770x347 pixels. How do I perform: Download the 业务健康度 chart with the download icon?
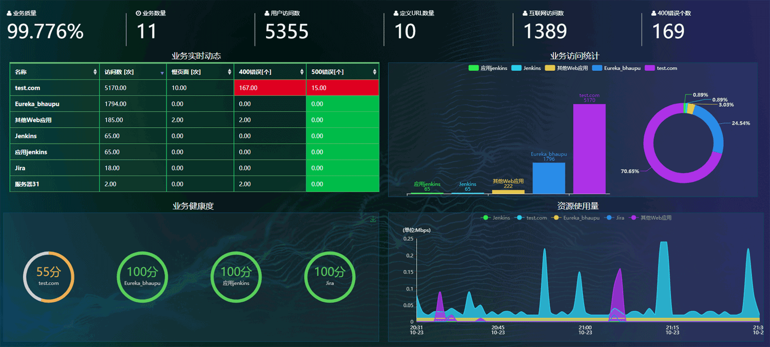point(373,219)
